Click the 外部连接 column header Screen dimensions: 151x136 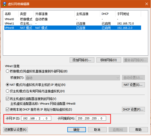[54, 14]
